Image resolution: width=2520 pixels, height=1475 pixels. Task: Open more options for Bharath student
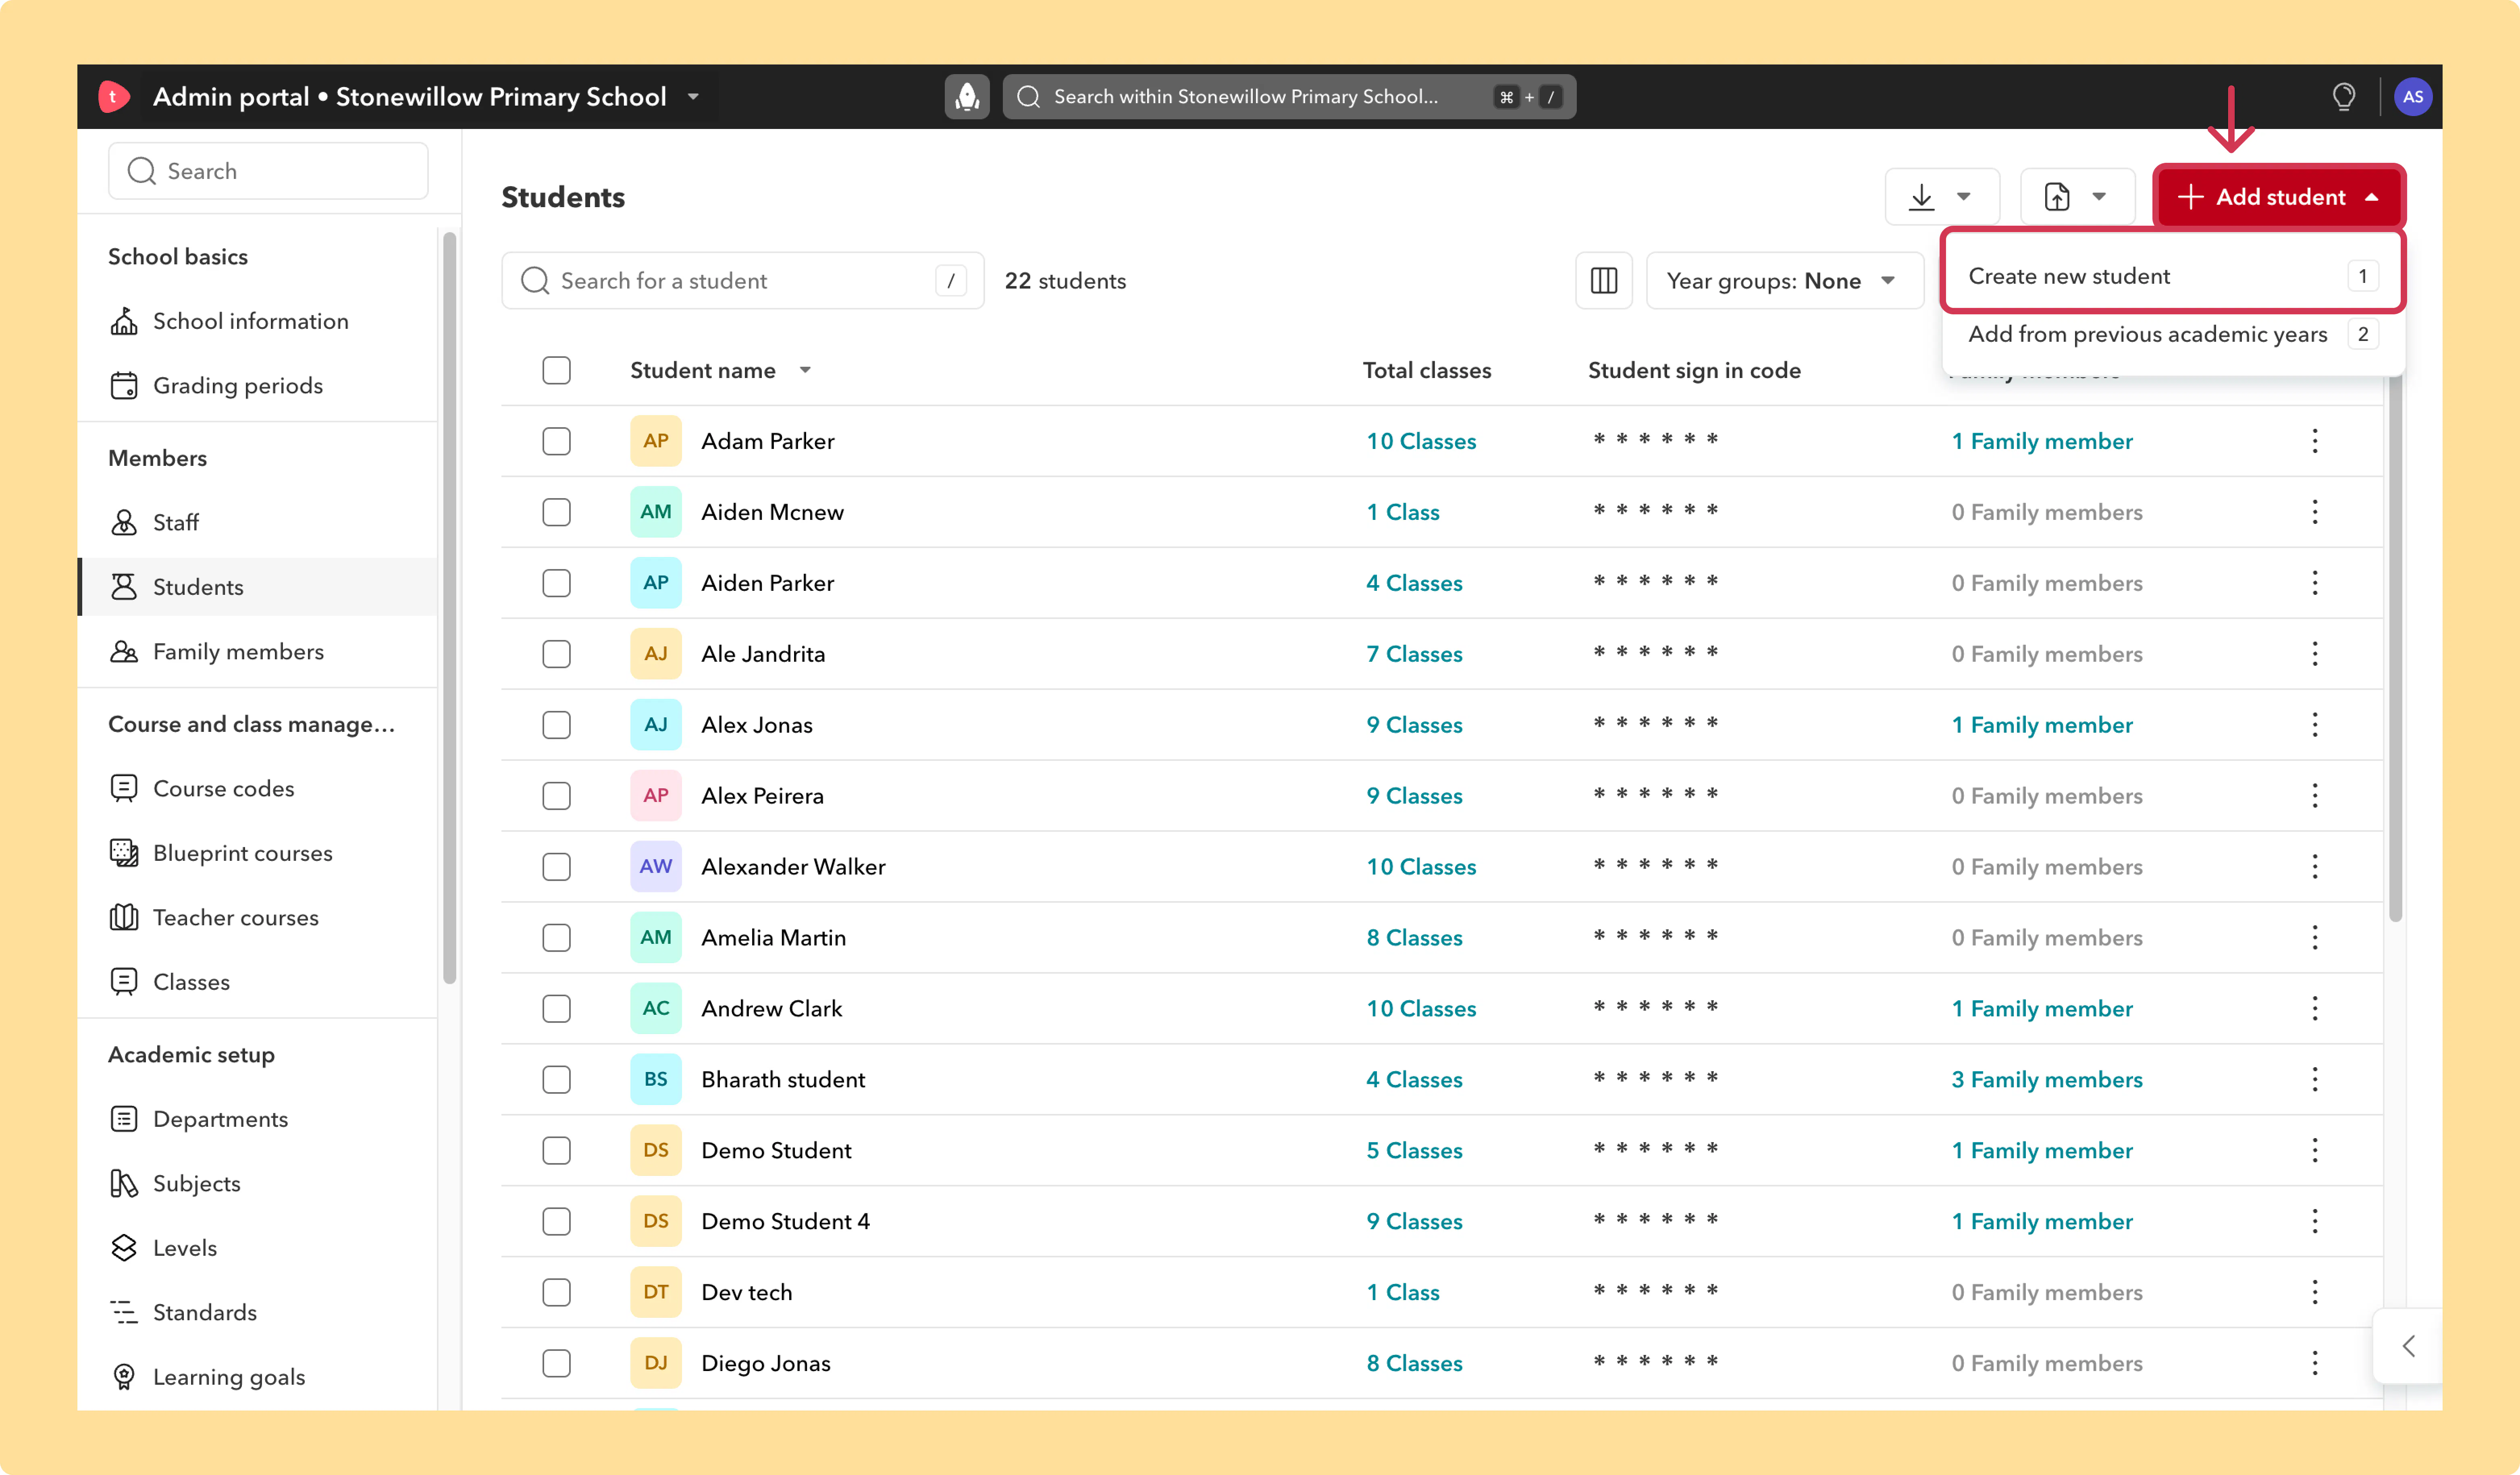tap(2314, 1080)
